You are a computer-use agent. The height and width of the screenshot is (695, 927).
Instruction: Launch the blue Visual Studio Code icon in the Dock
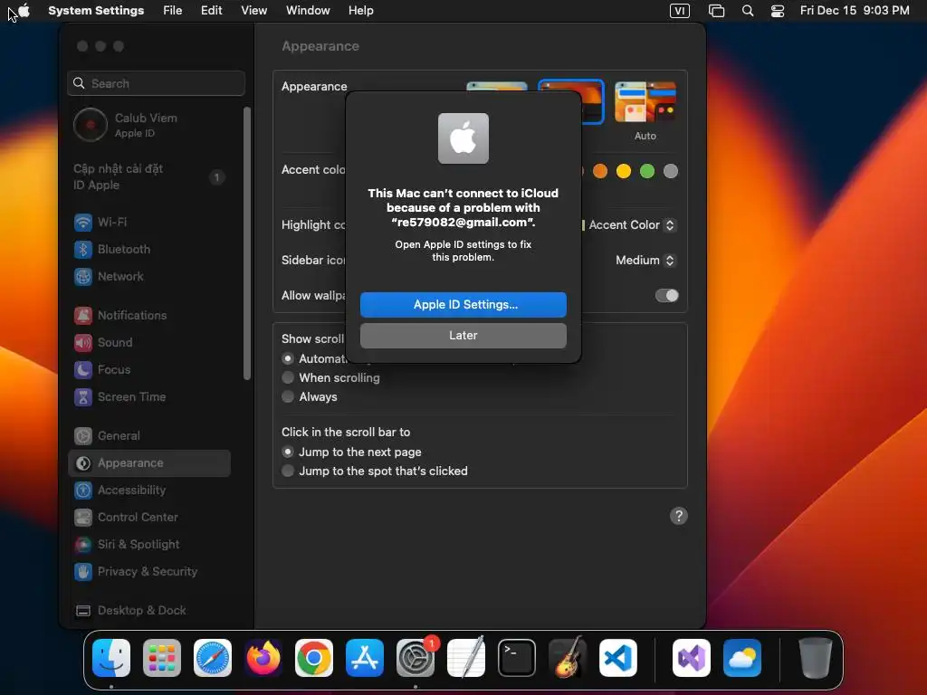click(617, 658)
